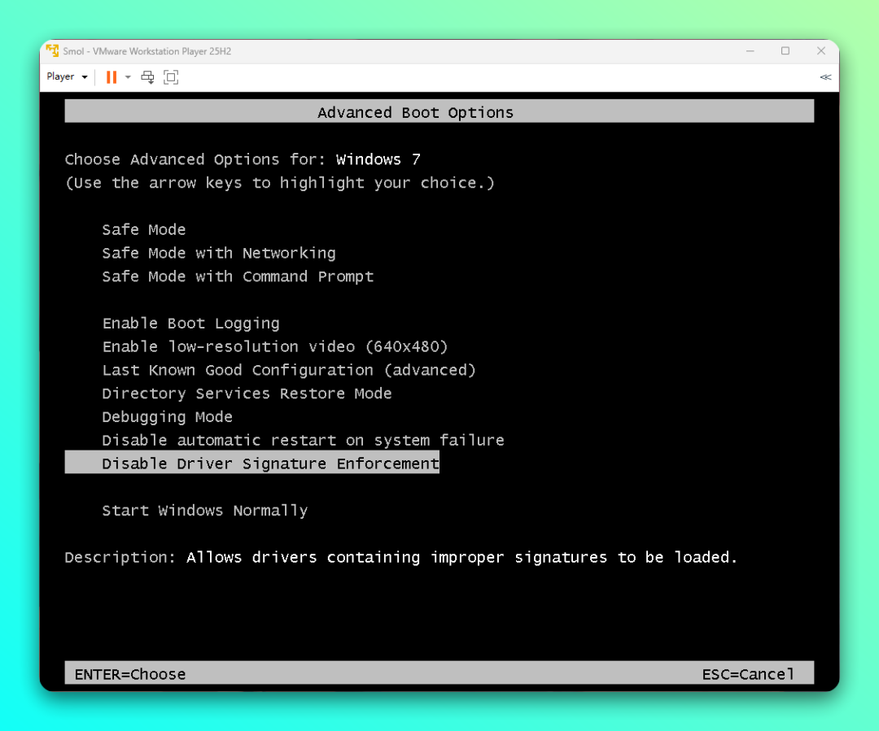
Task: Click the VMware logo in title bar
Action: tap(54, 51)
